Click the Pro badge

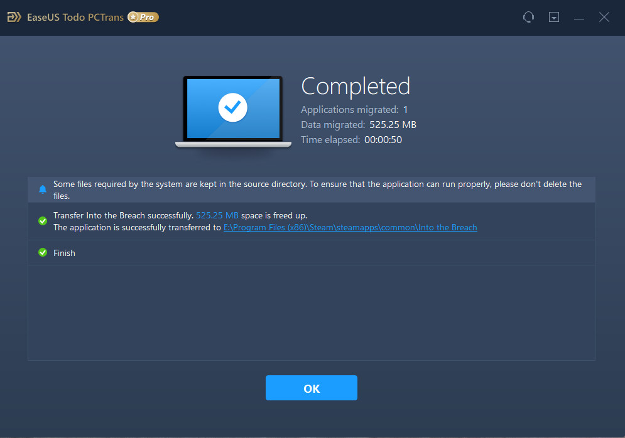coord(143,17)
